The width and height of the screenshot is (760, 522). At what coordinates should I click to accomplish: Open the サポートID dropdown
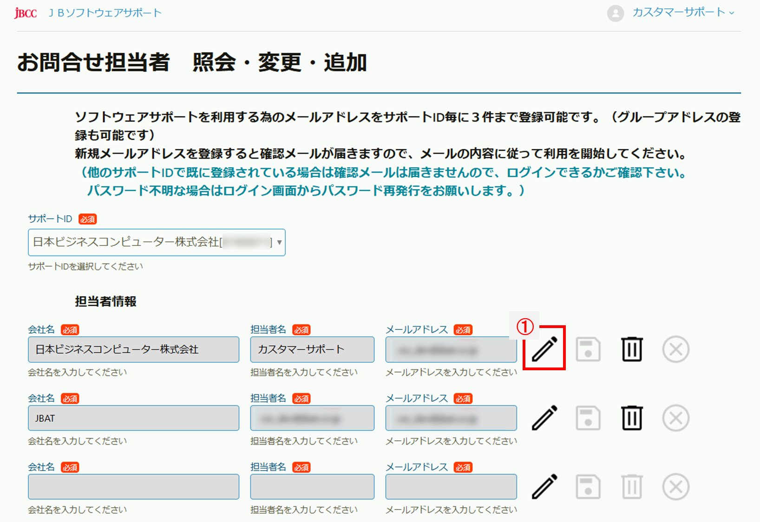pyautogui.click(x=157, y=242)
